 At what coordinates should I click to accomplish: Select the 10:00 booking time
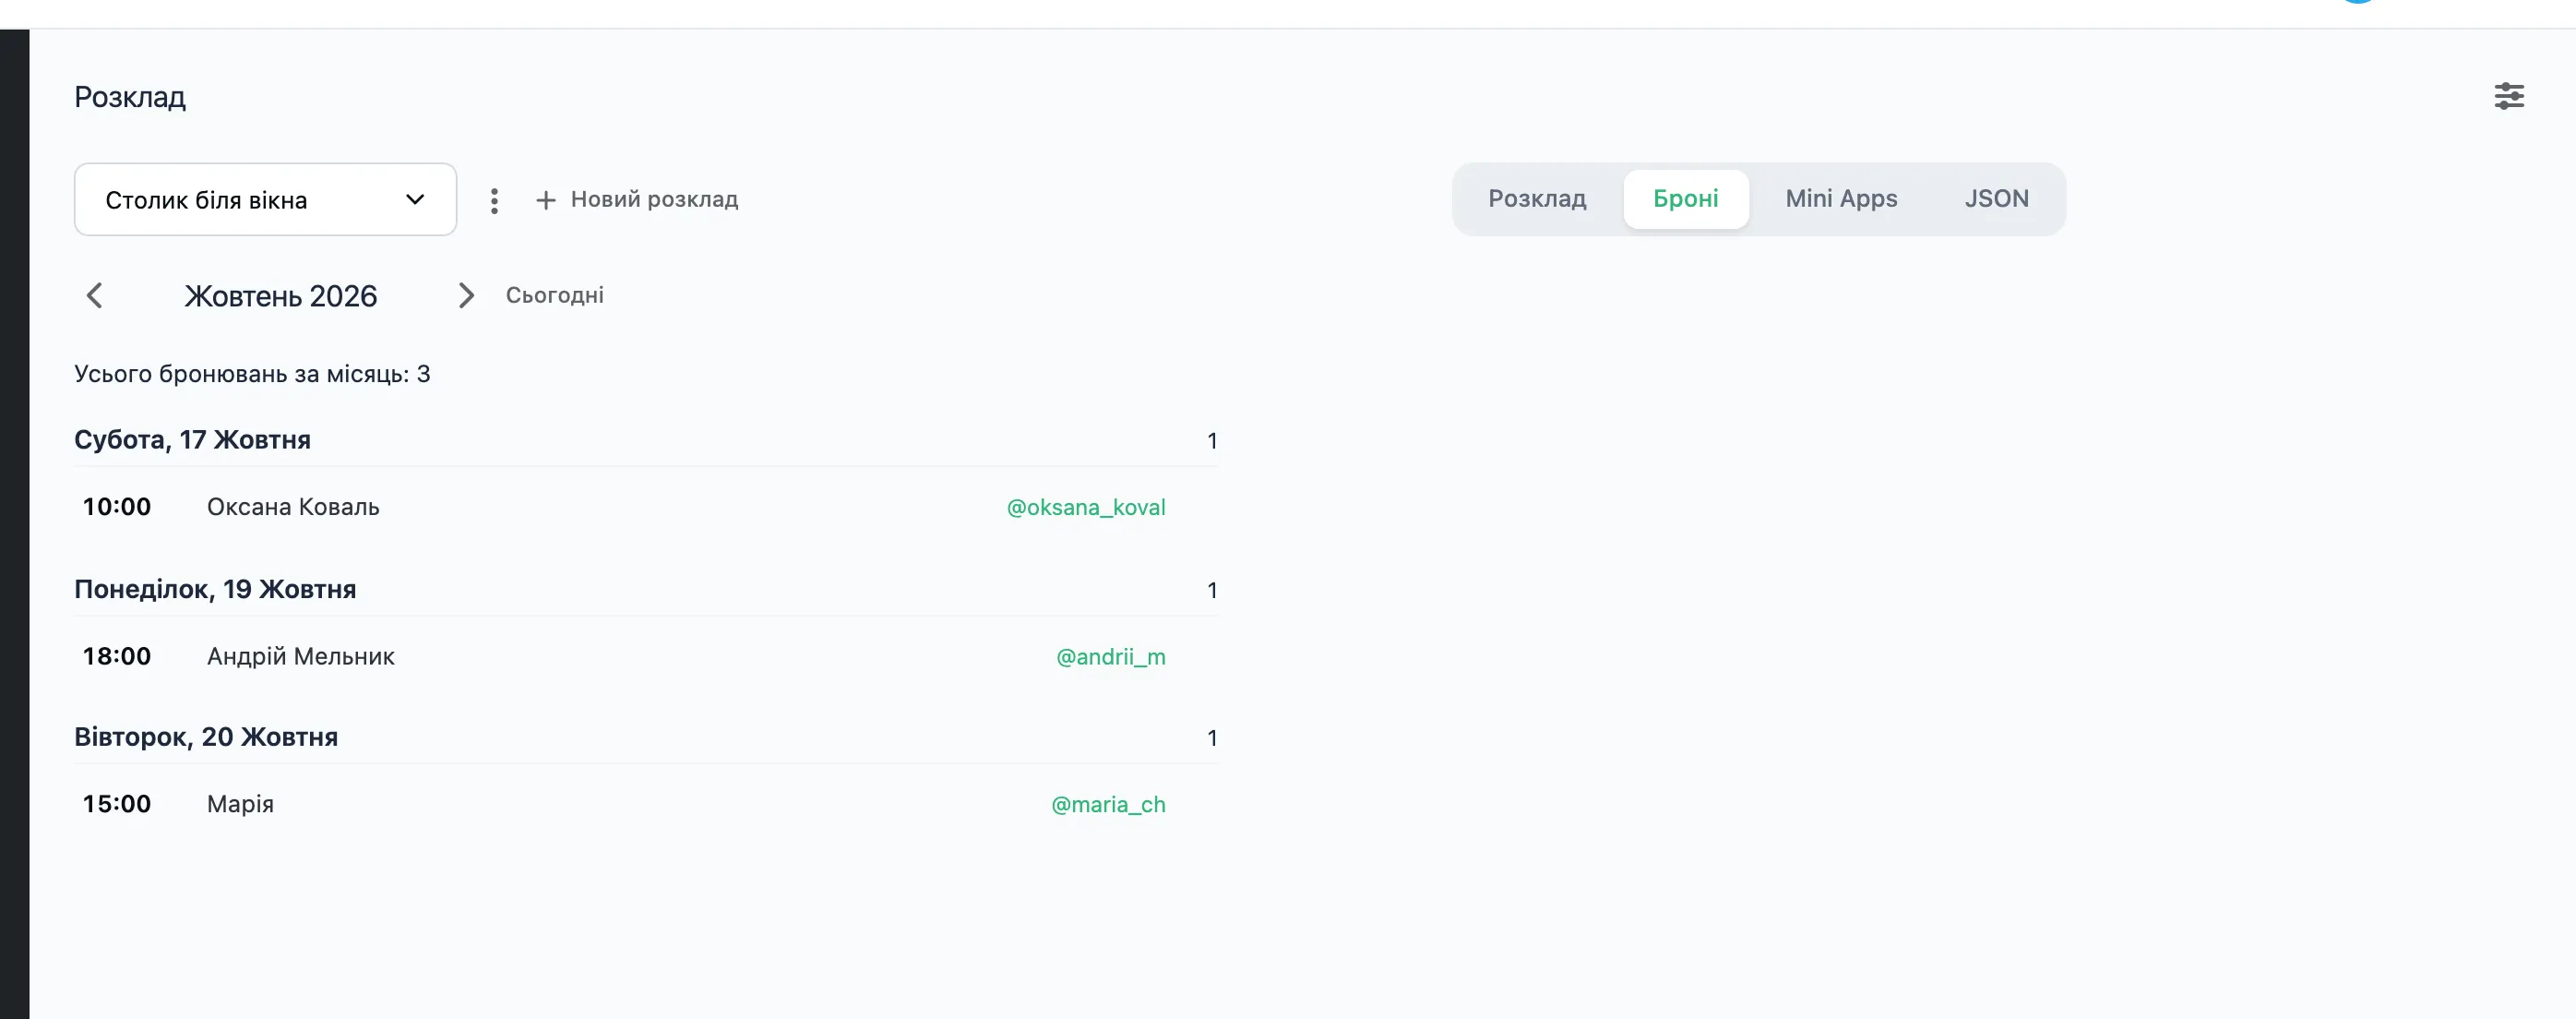pyautogui.click(x=117, y=506)
